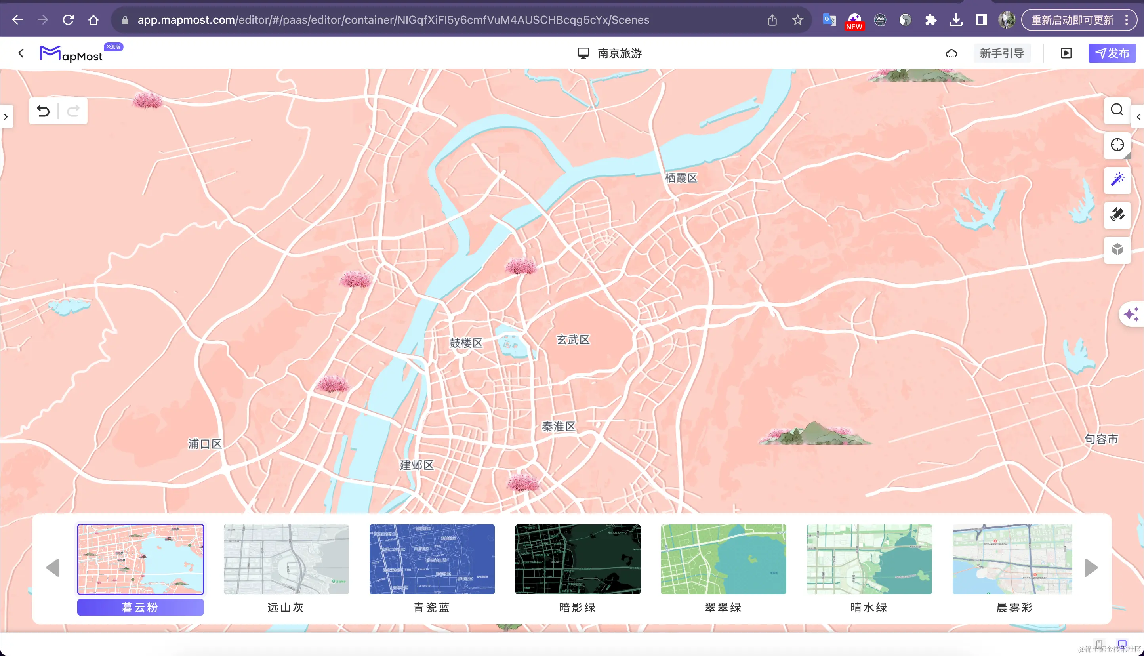This screenshot has height=656, width=1144.
Task: Click the 栖霞区 district label
Action: 681,178
